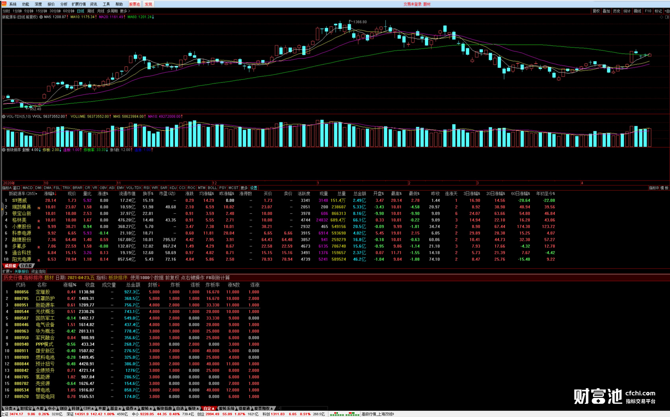This screenshot has height=417, width=670.
Task: Select the OBV indicator tab
Action: coord(103,188)
